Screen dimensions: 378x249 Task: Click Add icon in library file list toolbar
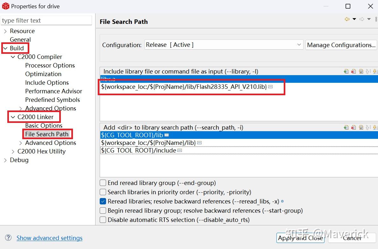pyautogui.click(x=346, y=72)
